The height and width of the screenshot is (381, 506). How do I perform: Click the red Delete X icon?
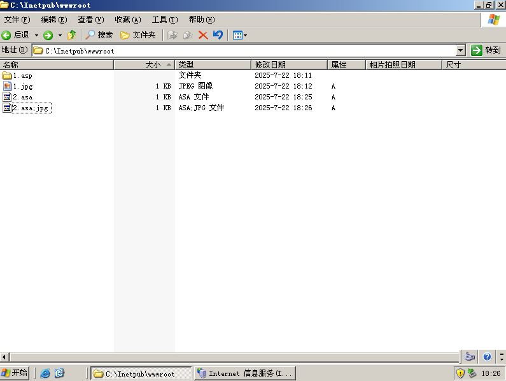point(203,35)
